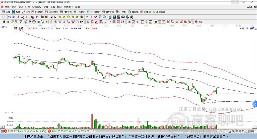Open the 文件 menu
Viewport: 257px width, 139px height.
(x=7, y=7)
